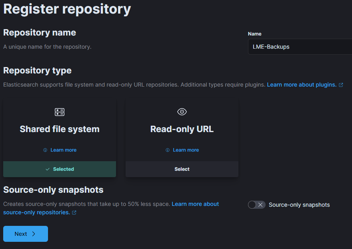Click info icon beside Read-only URL Learn more
Screen dimensions: 352x249
click(x=168, y=150)
